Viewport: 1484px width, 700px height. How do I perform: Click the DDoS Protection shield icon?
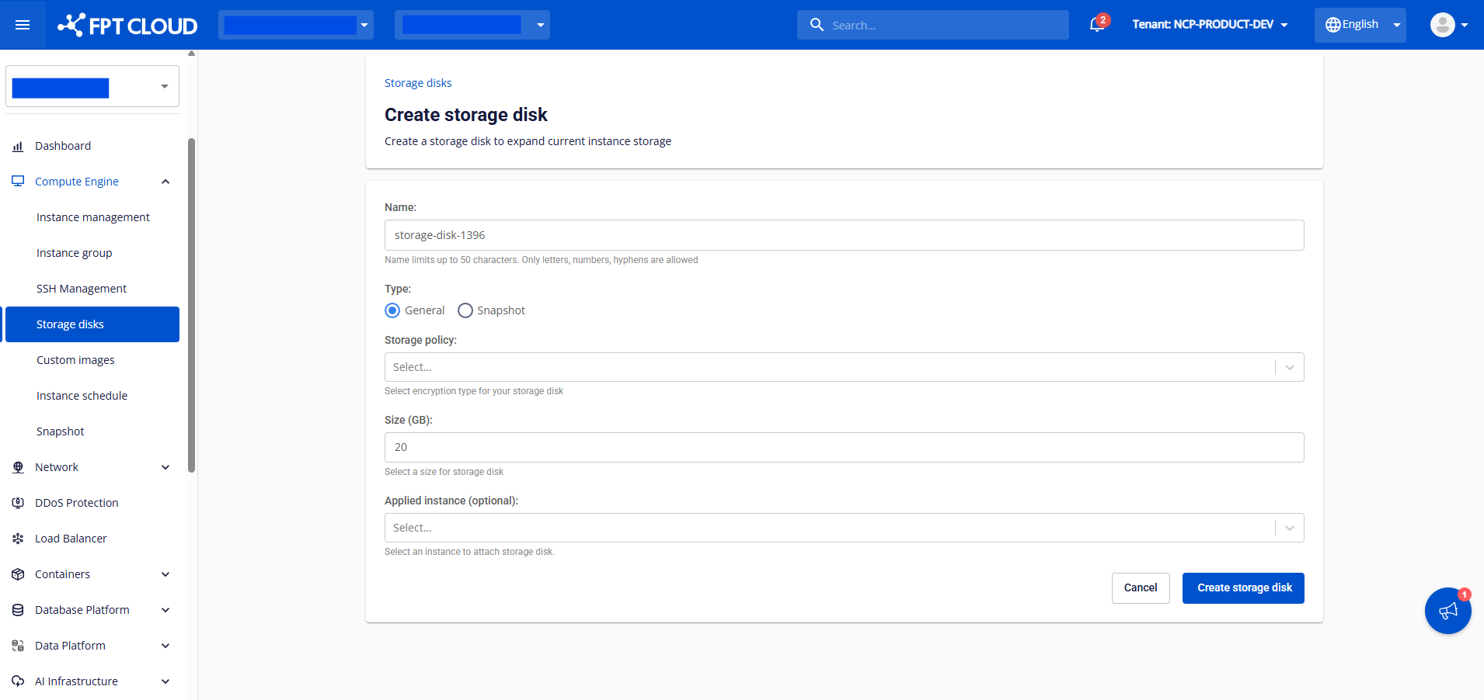pos(18,503)
